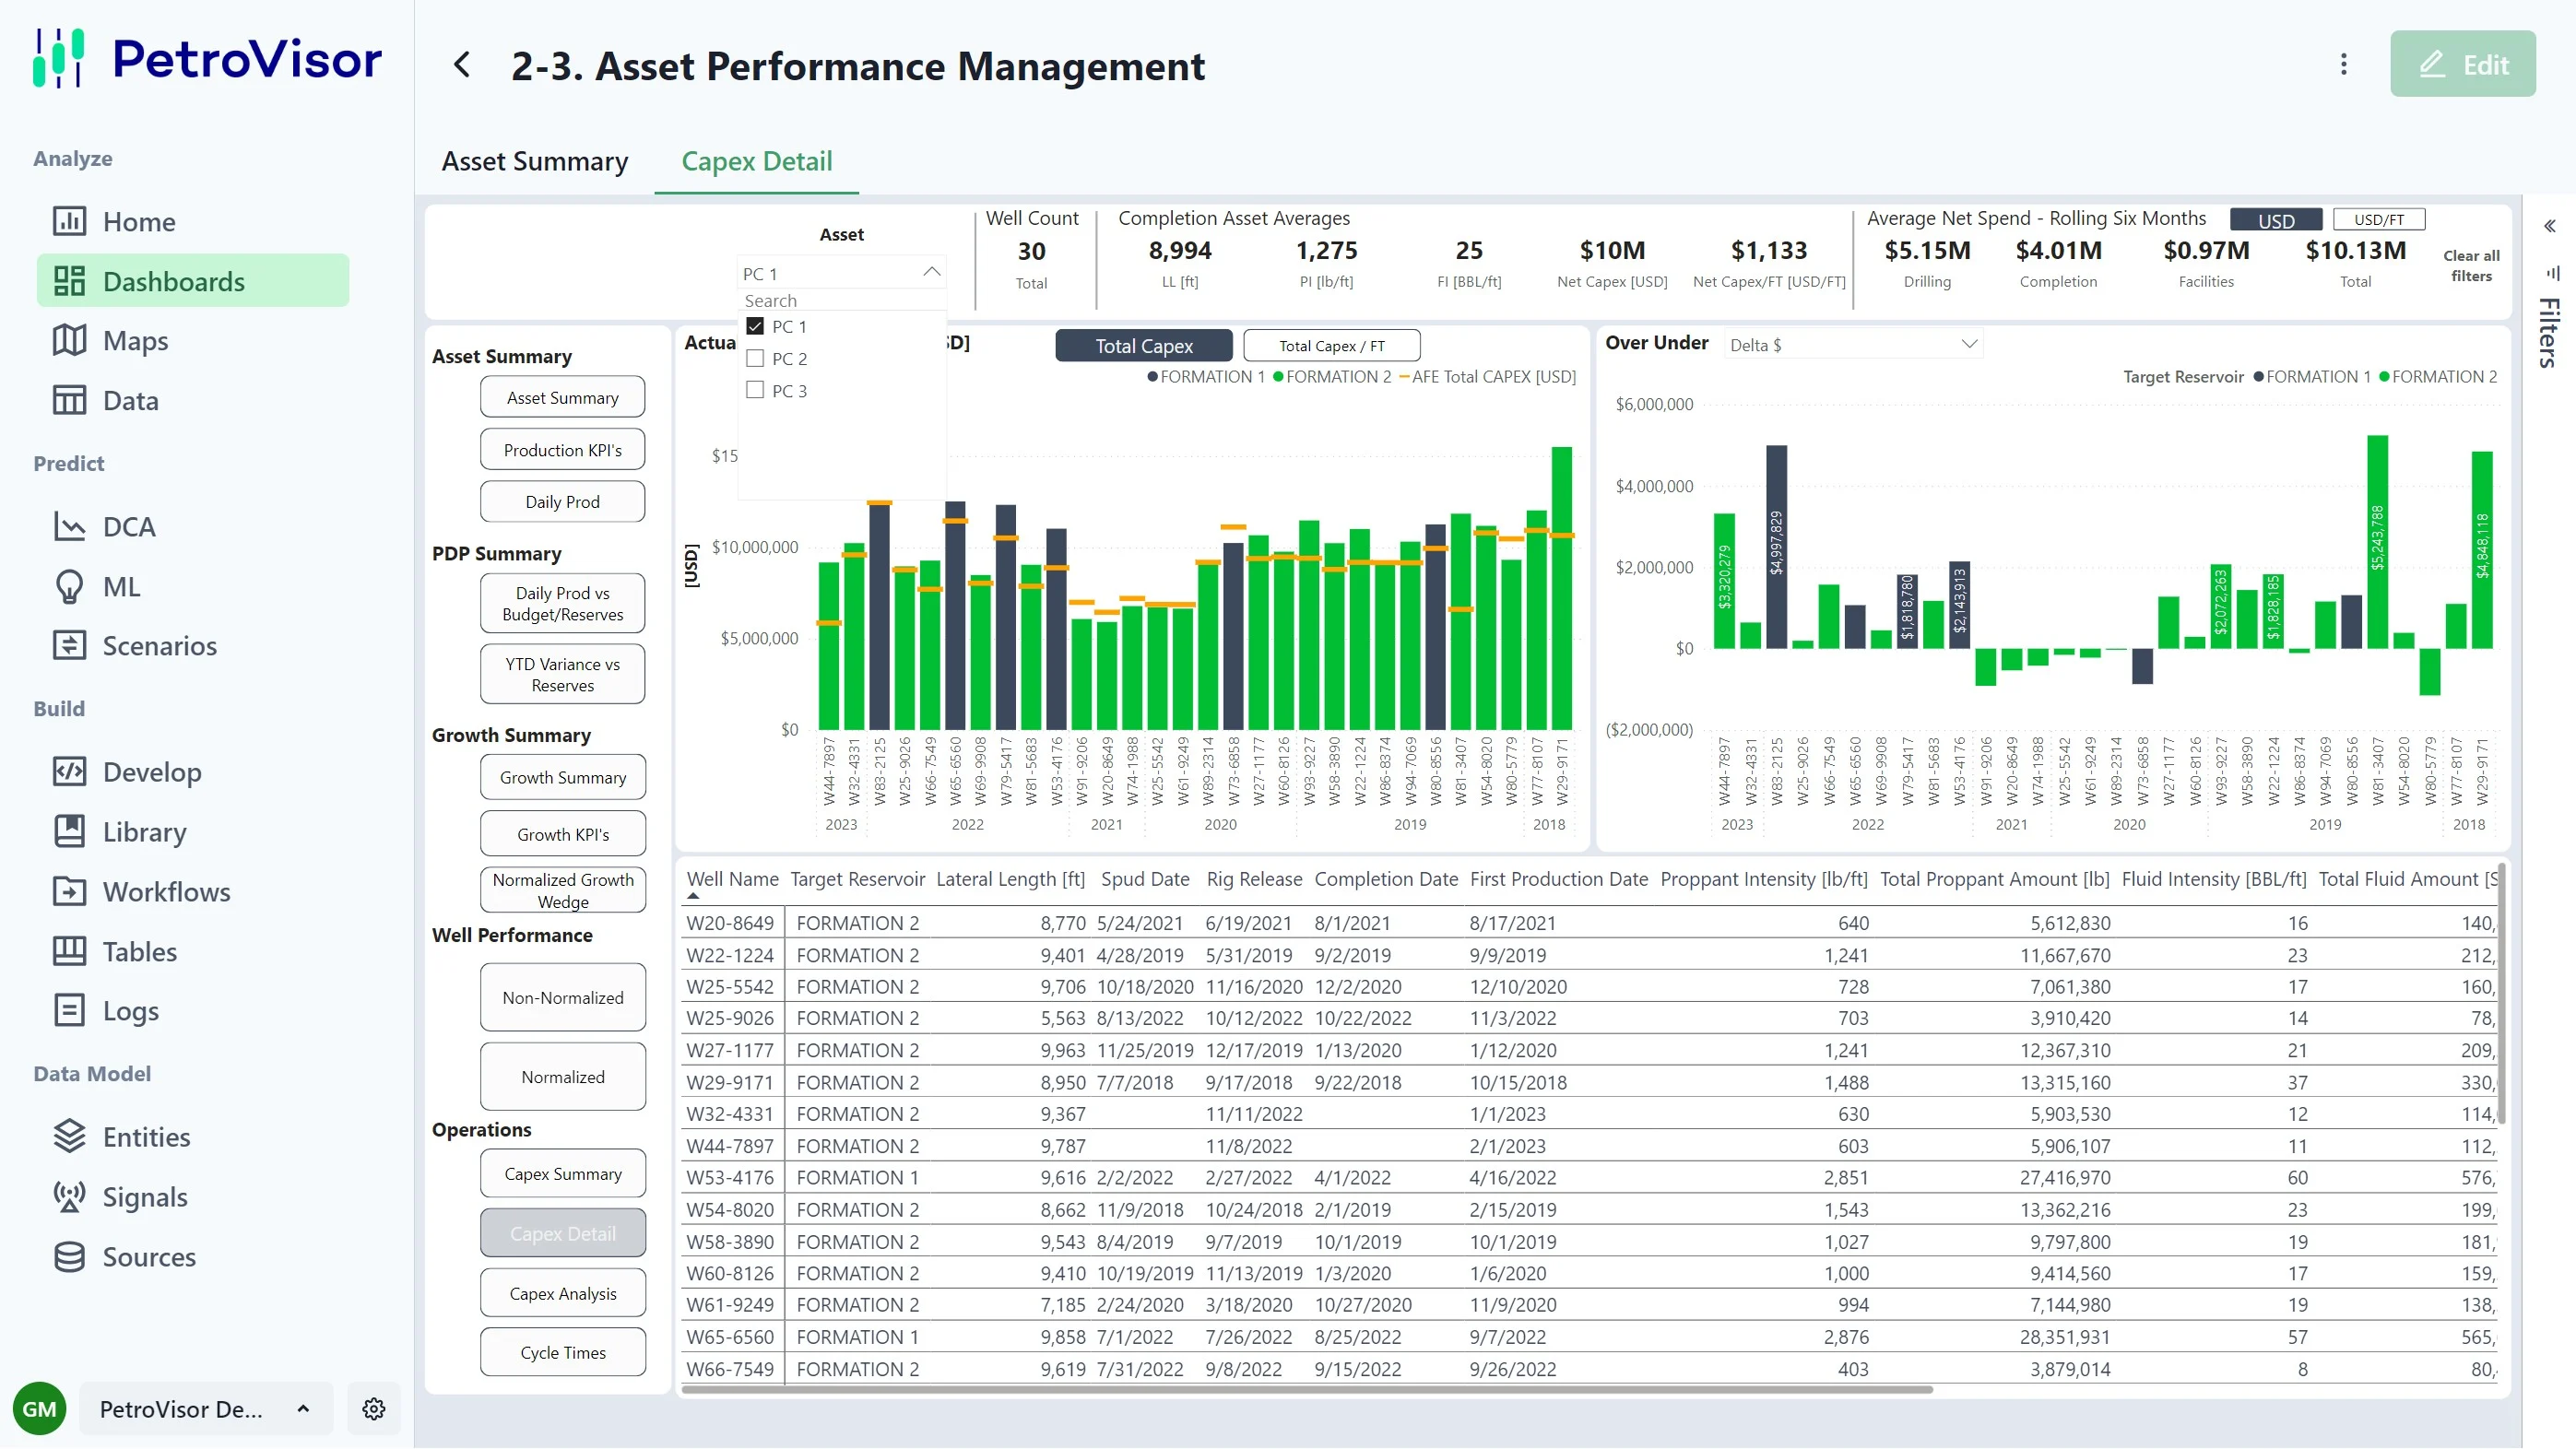Check the PC 2 asset checkbox
The width and height of the screenshot is (2576, 1449).
(755, 359)
